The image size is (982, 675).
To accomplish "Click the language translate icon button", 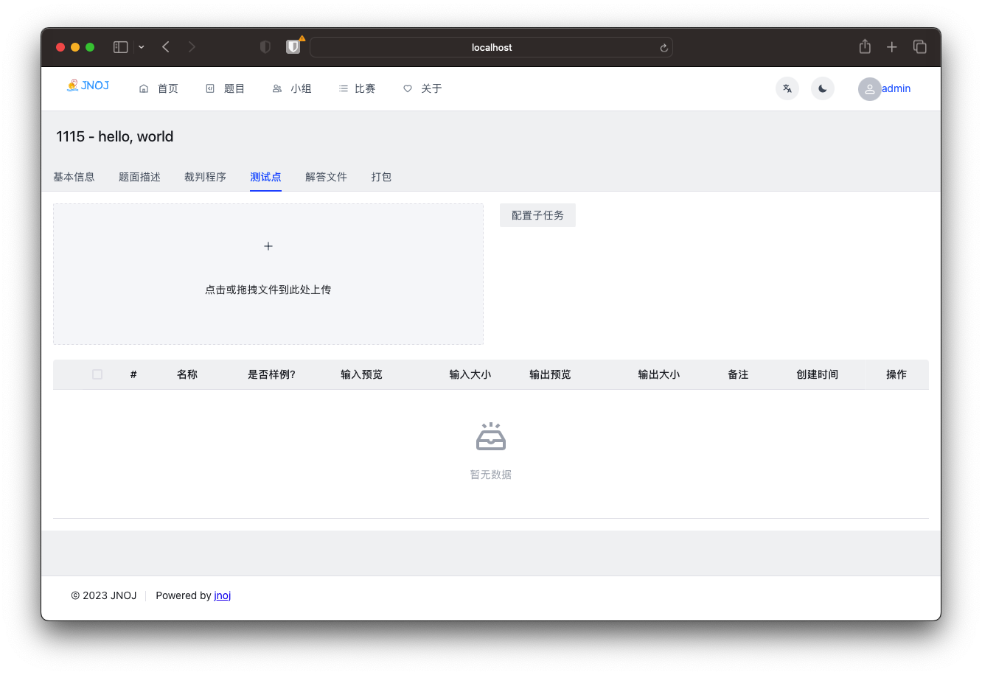I will pyautogui.click(x=787, y=88).
